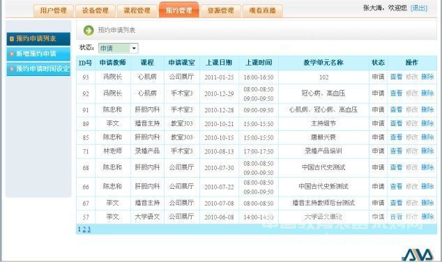This screenshot has height=262, width=442.
Task: Click teacher cell 林老师
Action: click(x=112, y=151)
